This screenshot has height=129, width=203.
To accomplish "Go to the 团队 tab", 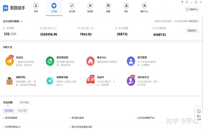I will coord(126,8).
